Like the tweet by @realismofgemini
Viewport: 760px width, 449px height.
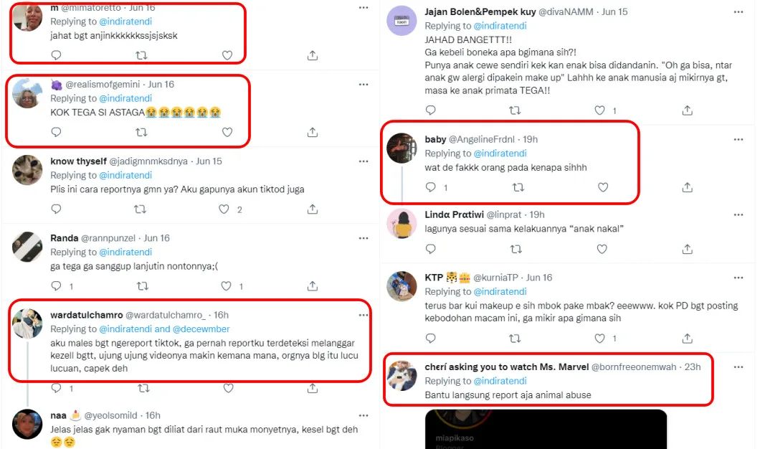[227, 132]
